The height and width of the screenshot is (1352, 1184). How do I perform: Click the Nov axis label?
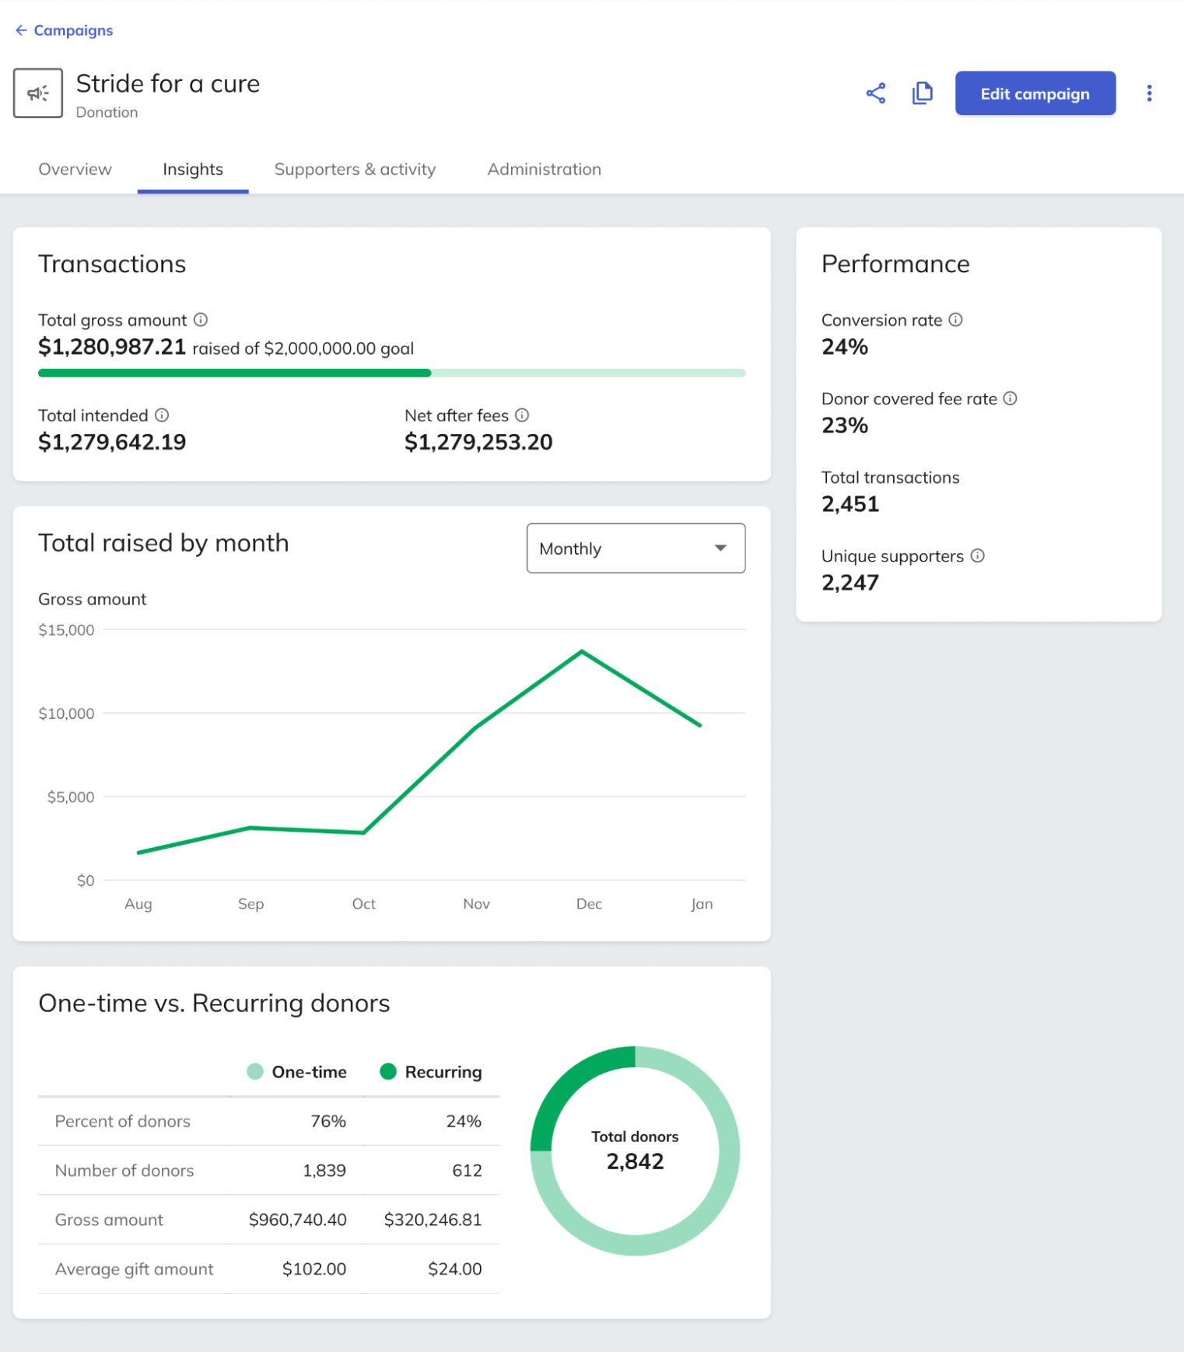coord(476,904)
